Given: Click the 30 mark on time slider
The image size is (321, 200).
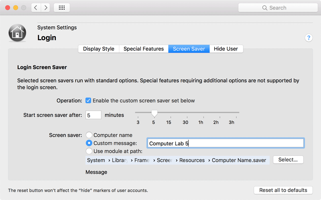Looking at the screenshot, I should tap(185, 122).
